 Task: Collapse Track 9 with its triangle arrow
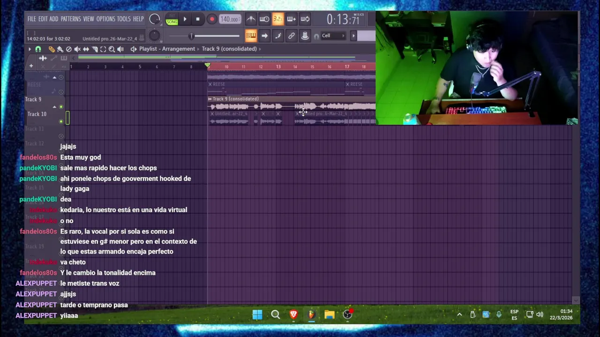tap(54, 107)
